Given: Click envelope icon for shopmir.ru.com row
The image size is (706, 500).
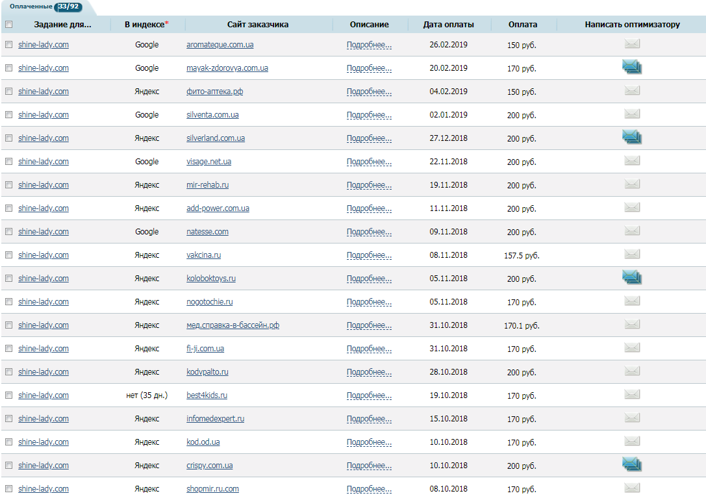Looking at the screenshot, I should (x=632, y=488).
